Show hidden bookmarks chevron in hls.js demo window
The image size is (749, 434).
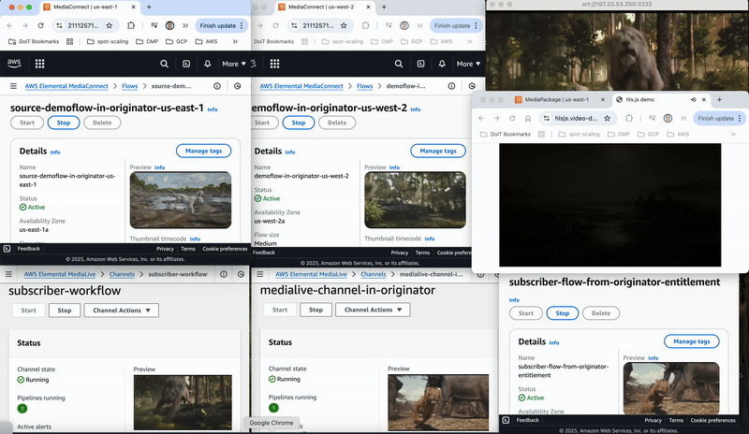point(733,134)
